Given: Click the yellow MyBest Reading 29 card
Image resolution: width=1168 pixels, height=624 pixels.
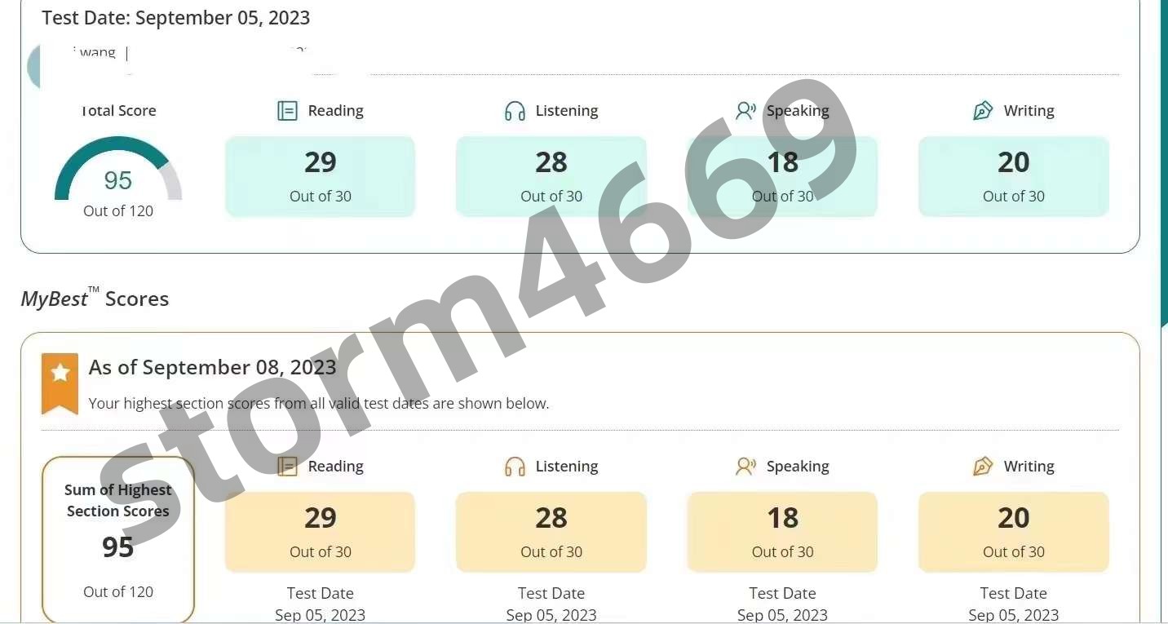Looking at the screenshot, I should 320,532.
